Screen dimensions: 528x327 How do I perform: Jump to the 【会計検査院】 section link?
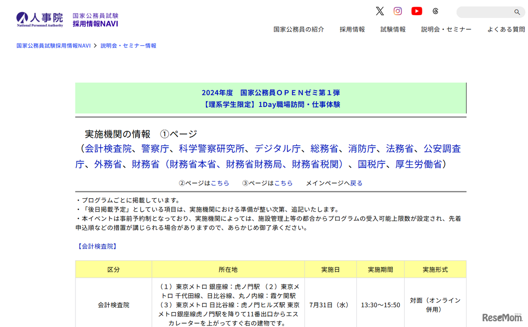tap(97, 246)
